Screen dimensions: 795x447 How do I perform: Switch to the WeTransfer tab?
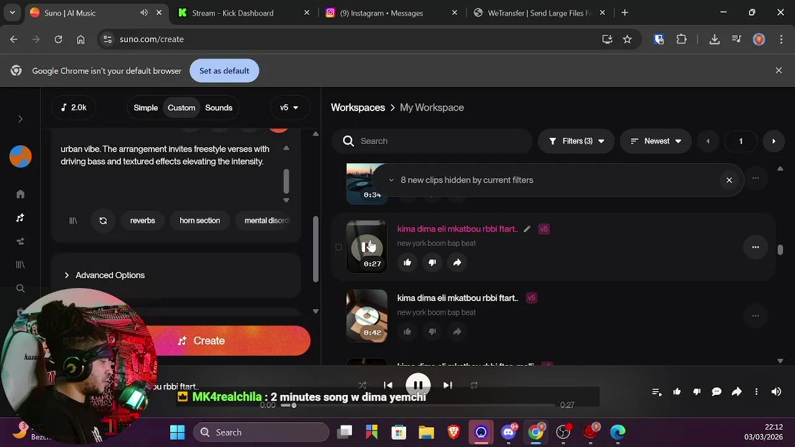540,12
